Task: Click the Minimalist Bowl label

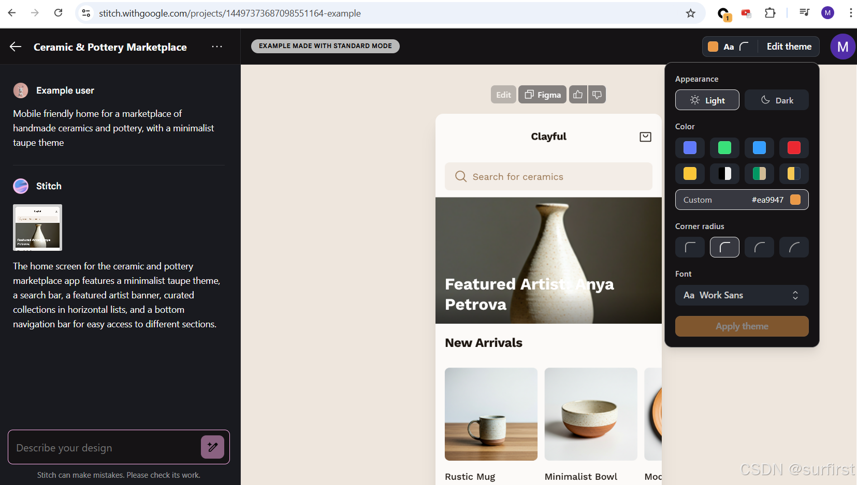Action: 581,477
